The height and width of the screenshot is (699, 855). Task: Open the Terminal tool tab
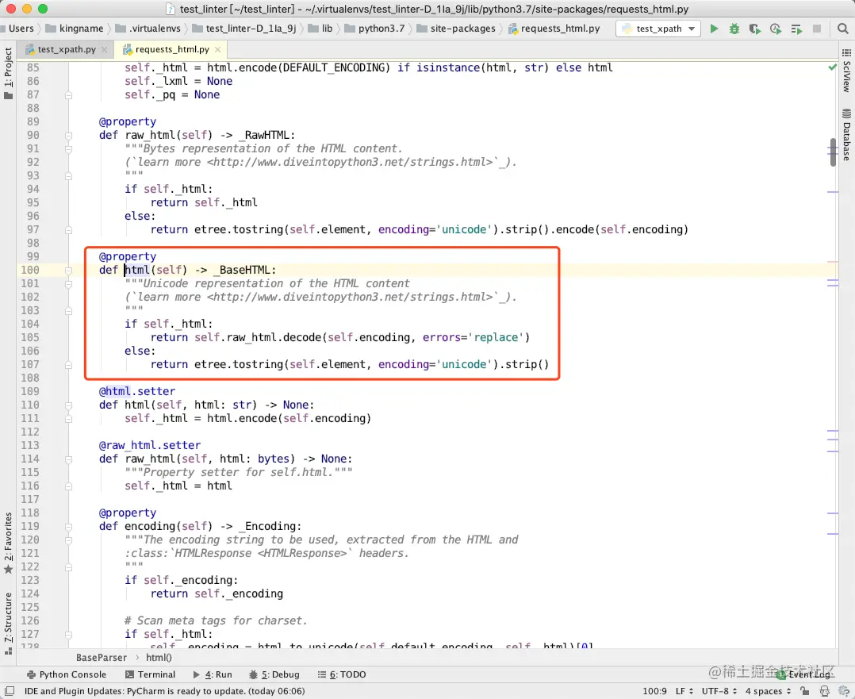(151, 674)
